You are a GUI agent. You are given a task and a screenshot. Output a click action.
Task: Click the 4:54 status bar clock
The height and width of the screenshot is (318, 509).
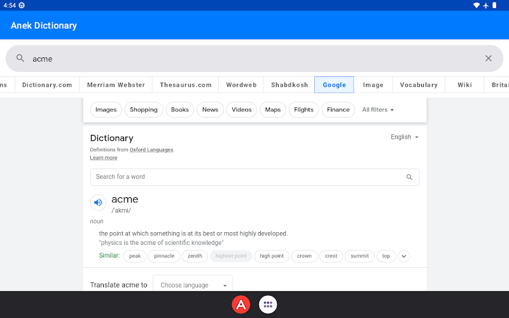pos(10,5)
